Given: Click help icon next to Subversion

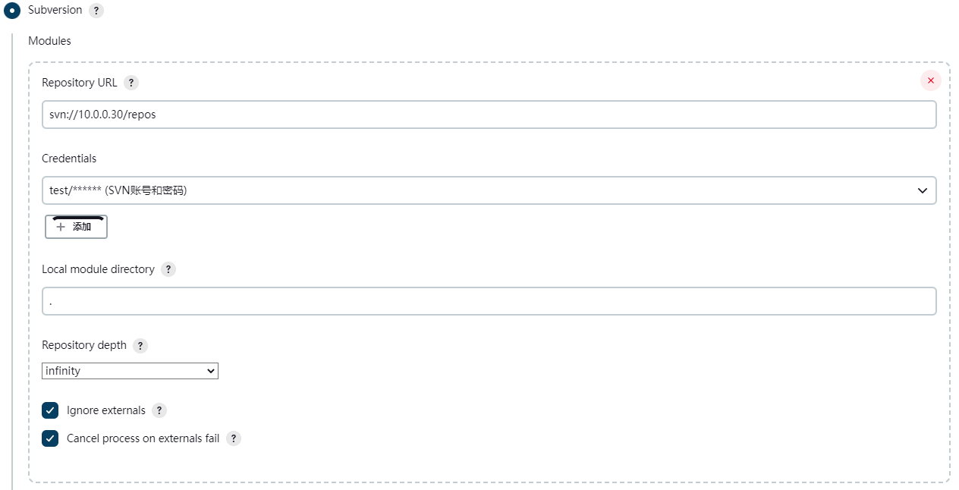Looking at the screenshot, I should (96, 11).
